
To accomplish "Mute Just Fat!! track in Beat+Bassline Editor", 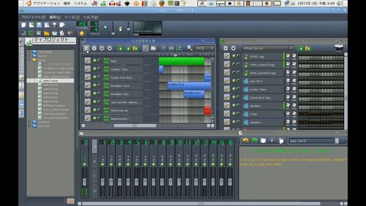I will pos(234,81).
